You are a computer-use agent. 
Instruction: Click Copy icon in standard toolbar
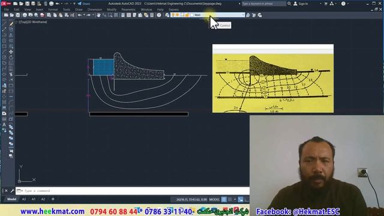pos(55,15)
